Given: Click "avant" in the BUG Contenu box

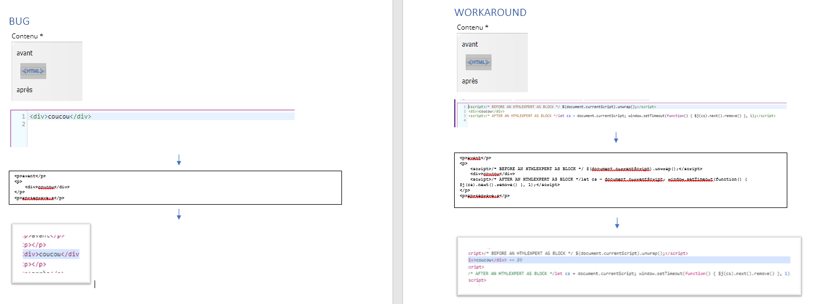Looking at the screenshot, I should tap(25, 53).
